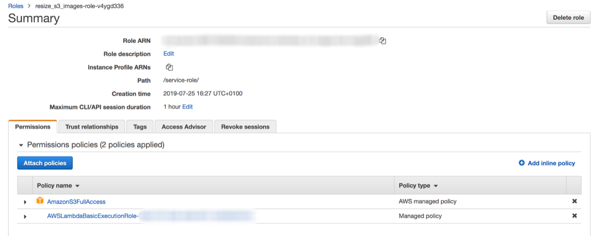Click the Delete role button
Screen dimensions: 598x236
(x=568, y=18)
